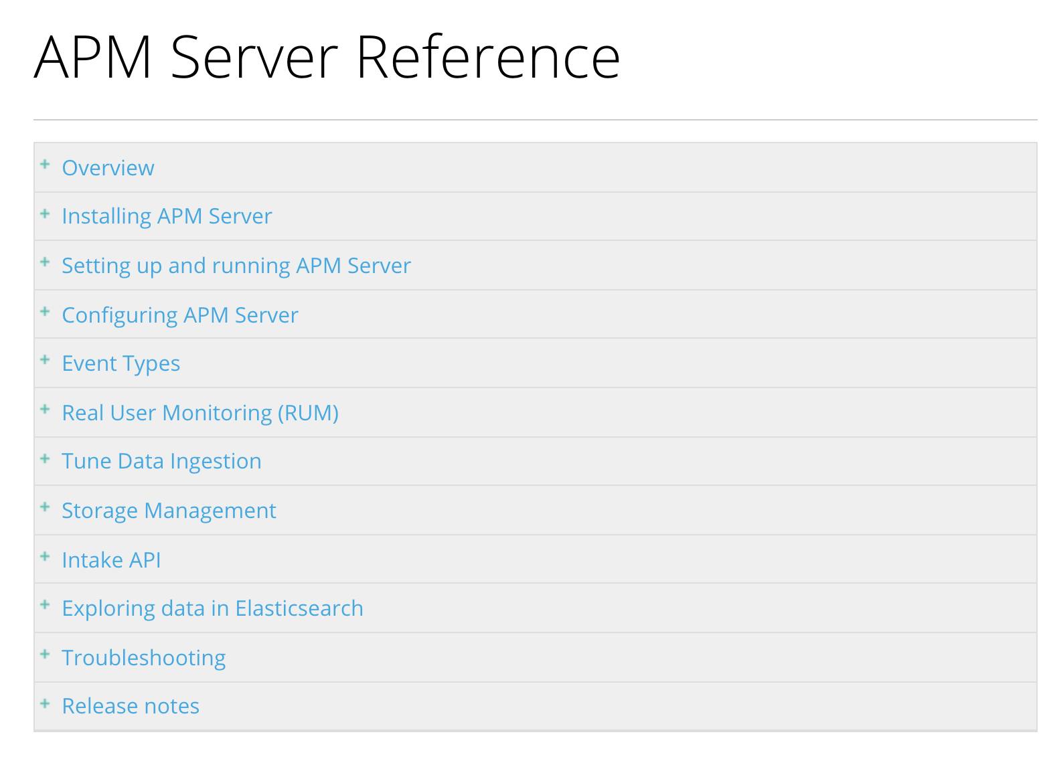Expand Intake API plus icon
This screenshot has height=767, width=1043.
click(45, 556)
